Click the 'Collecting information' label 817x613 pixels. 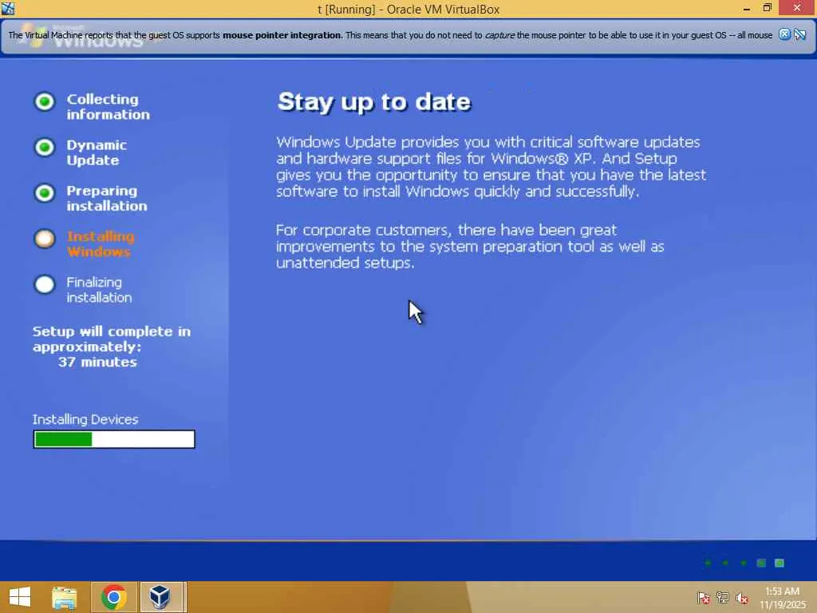click(108, 107)
